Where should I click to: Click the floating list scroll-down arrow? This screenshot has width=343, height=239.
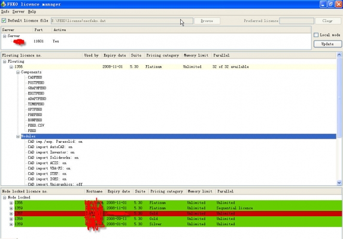pyautogui.click(x=339, y=183)
